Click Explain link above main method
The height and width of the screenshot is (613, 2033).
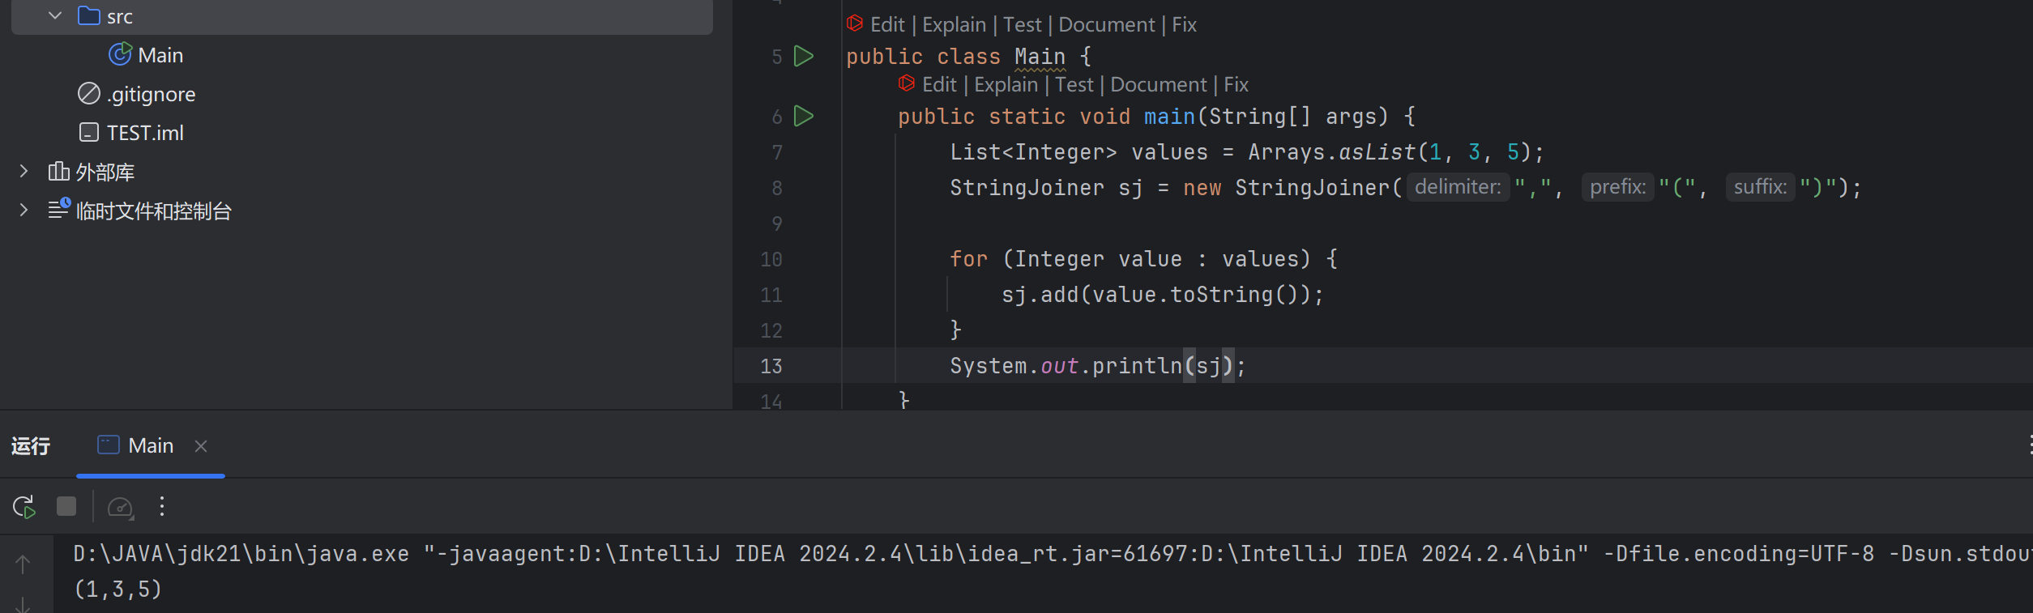point(1006,85)
